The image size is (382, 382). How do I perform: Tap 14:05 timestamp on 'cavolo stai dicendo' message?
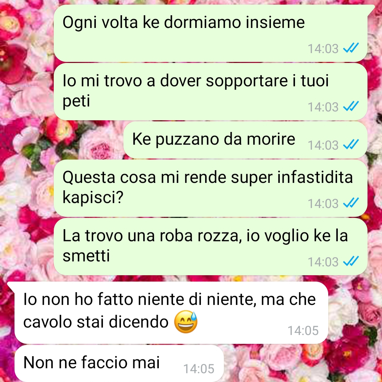(303, 331)
